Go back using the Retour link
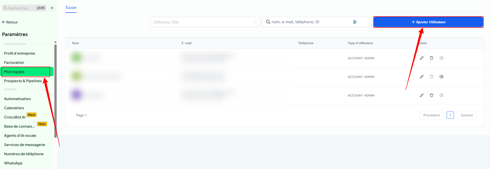The width and height of the screenshot is (490, 169). click(x=10, y=22)
